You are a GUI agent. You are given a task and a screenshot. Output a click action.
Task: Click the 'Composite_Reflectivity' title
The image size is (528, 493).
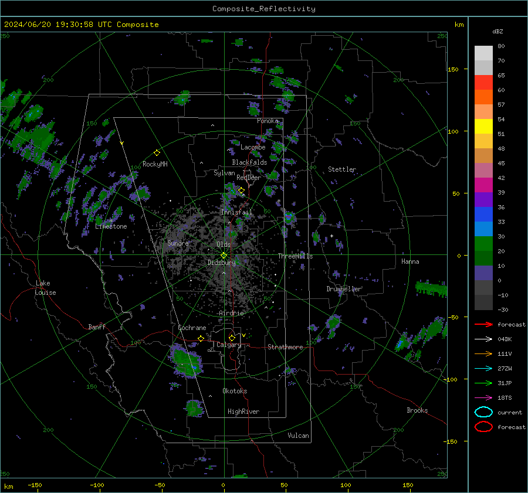pyautogui.click(x=264, y=9)
